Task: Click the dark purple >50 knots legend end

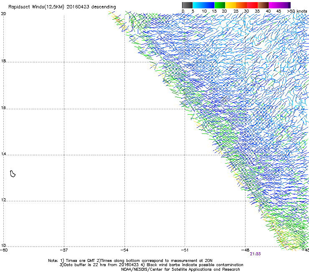Action: [289, 5]
